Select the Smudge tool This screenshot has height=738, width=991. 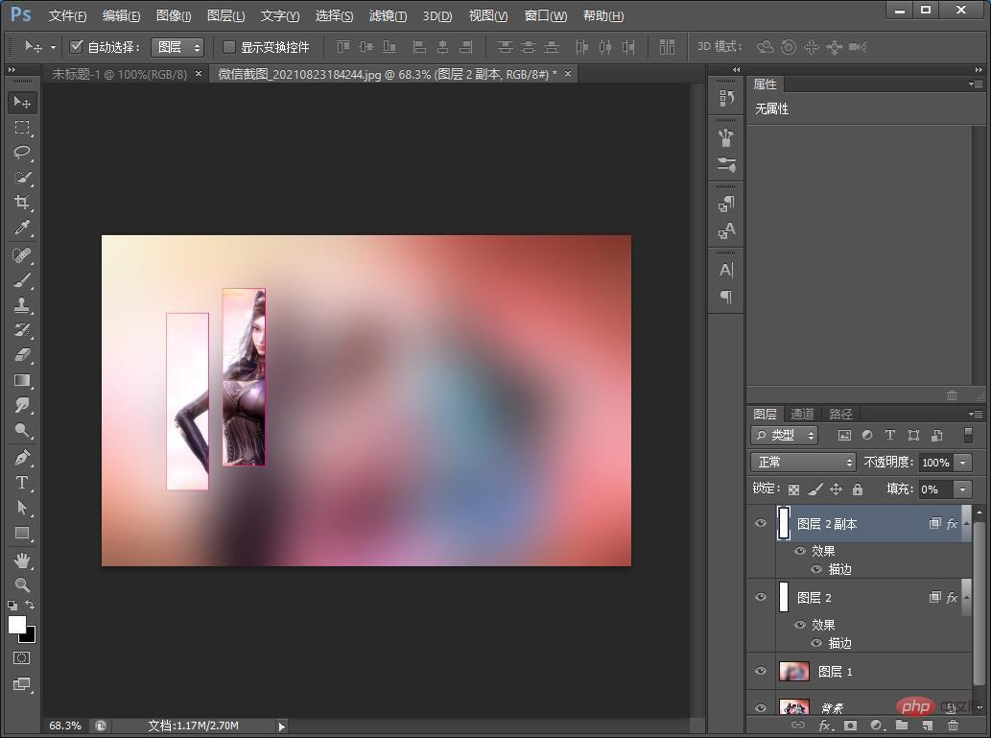(x=22, y=405)
